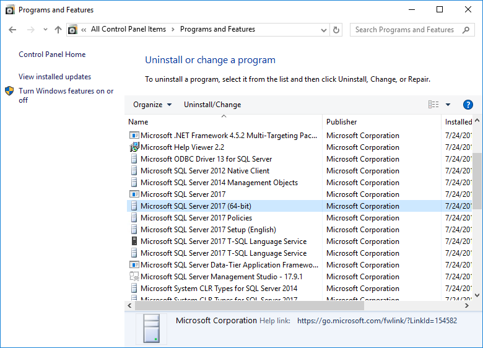Click the shield icon beside Windows features

pos(9,91)
